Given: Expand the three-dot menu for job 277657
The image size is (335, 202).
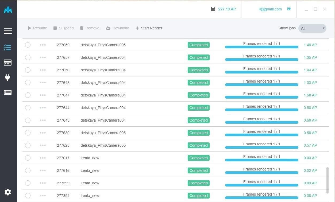Looking at the screenshot, I should [x=43, y=57].
